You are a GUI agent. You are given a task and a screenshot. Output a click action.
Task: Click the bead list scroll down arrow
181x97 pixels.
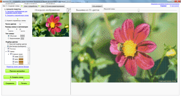[29, 63]
